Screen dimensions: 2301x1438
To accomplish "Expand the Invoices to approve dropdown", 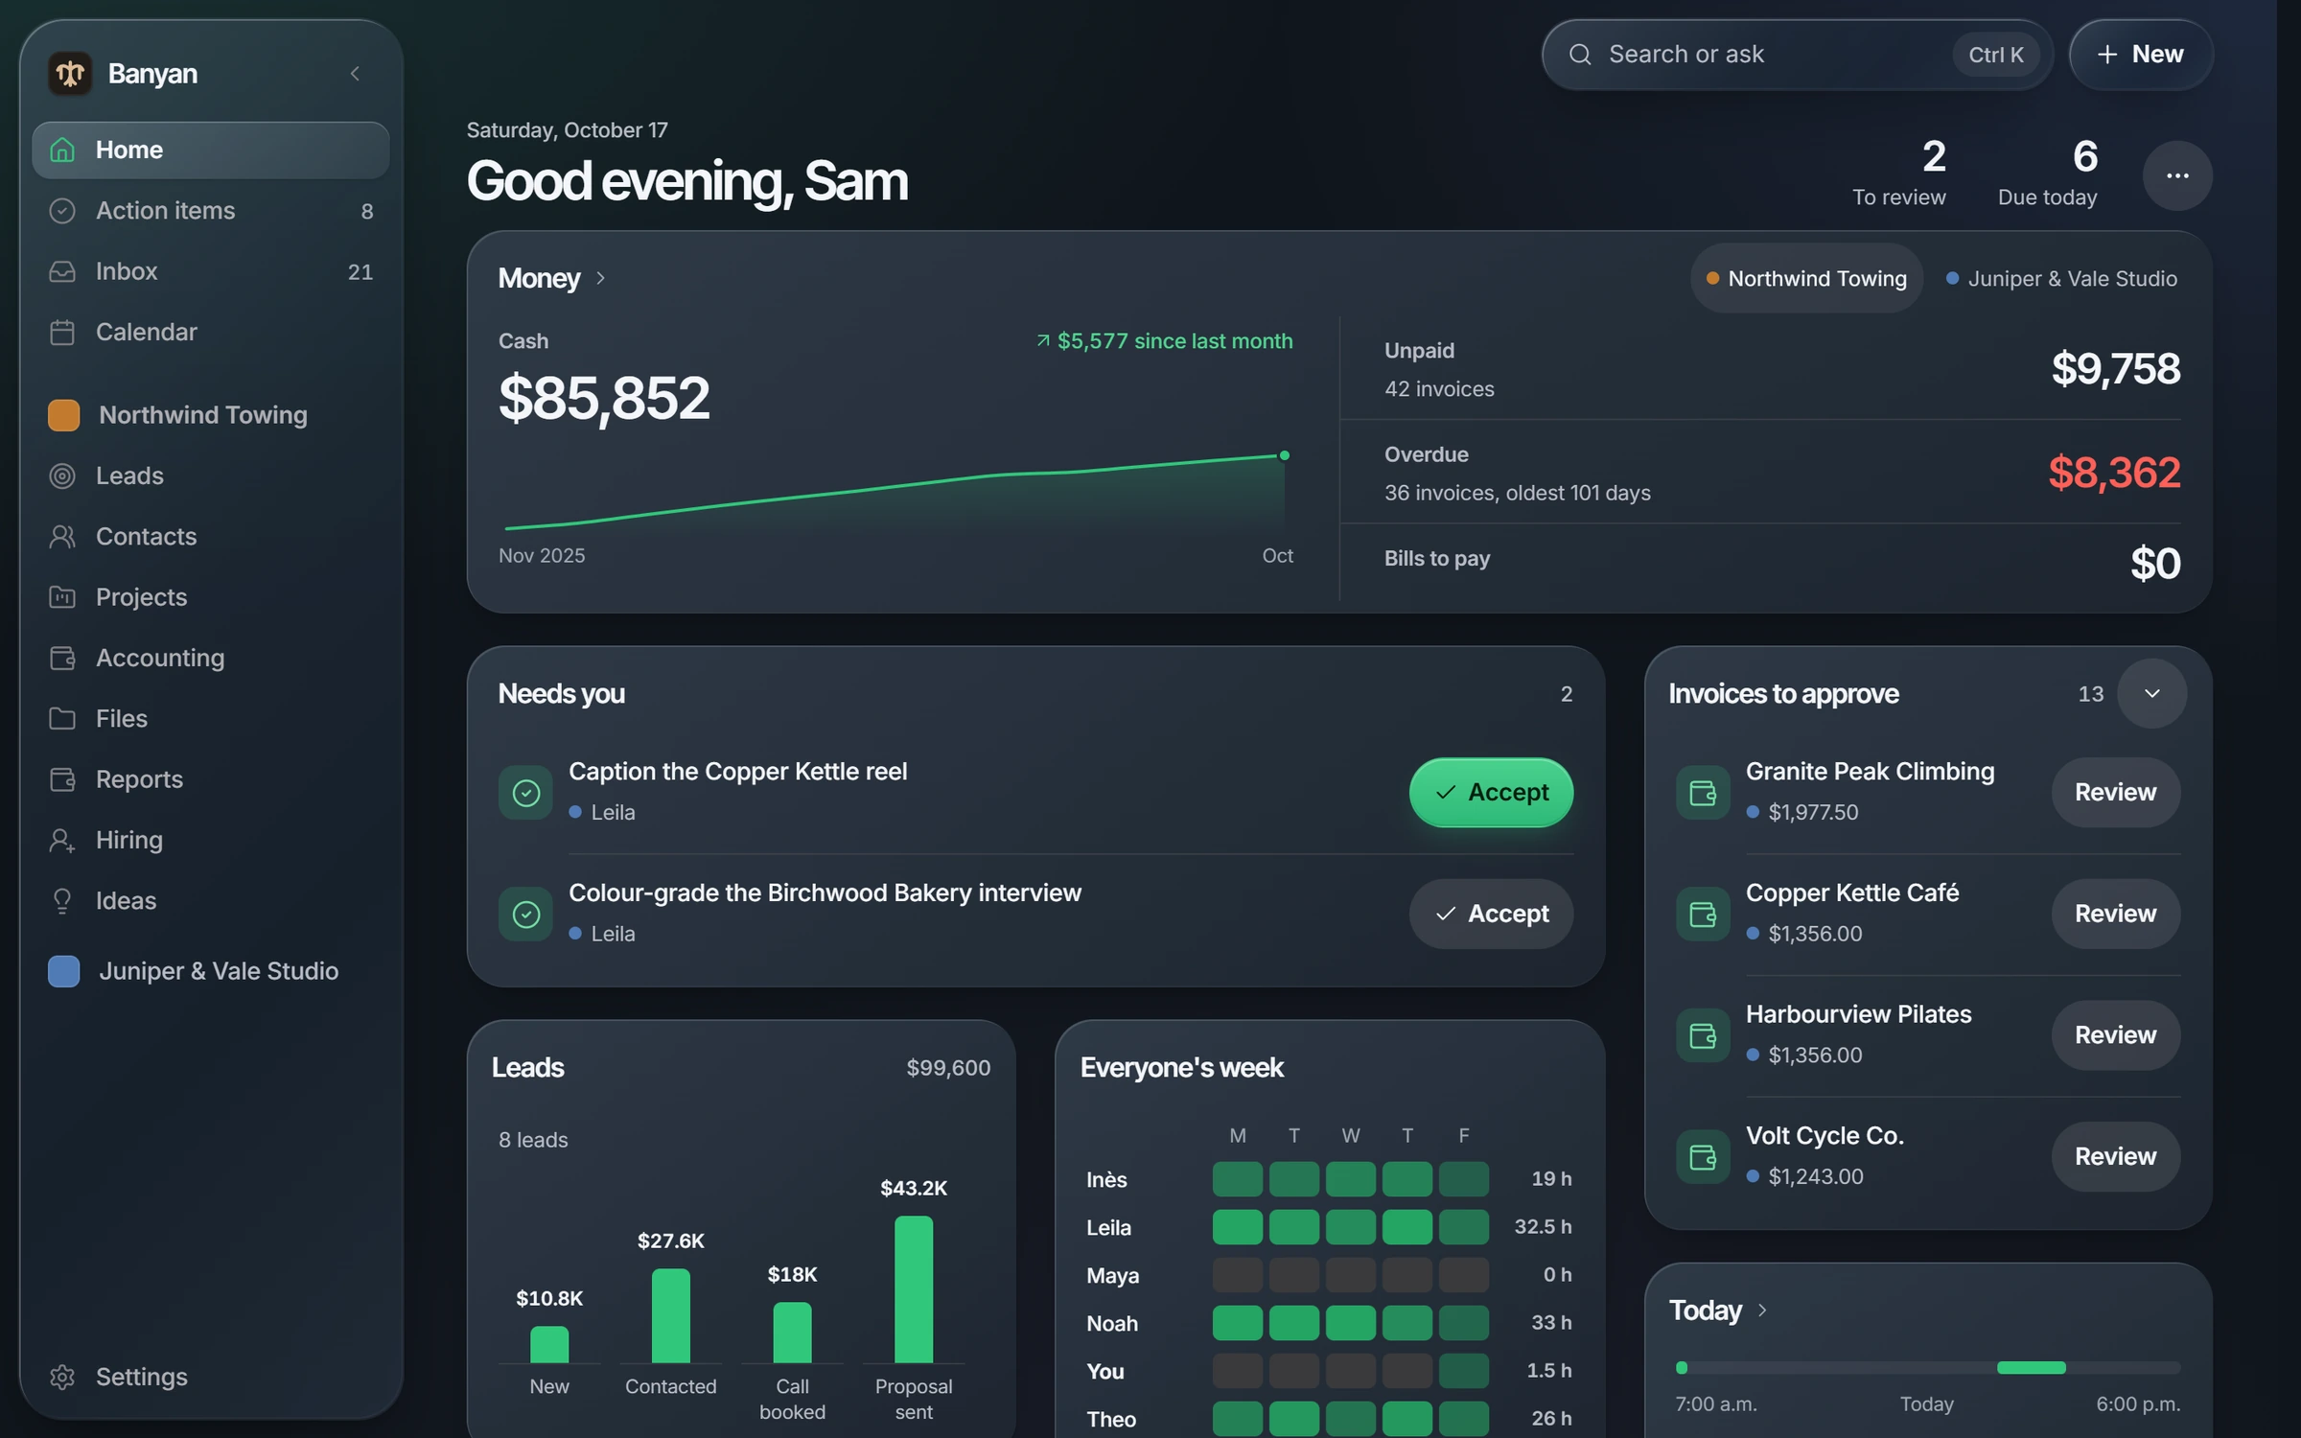I will coord(2151,693).
